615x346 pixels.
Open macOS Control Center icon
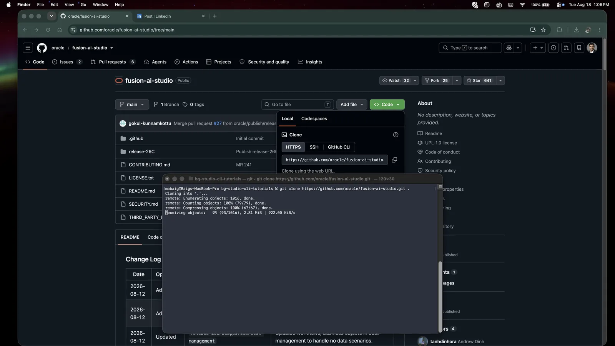[561, 5]
